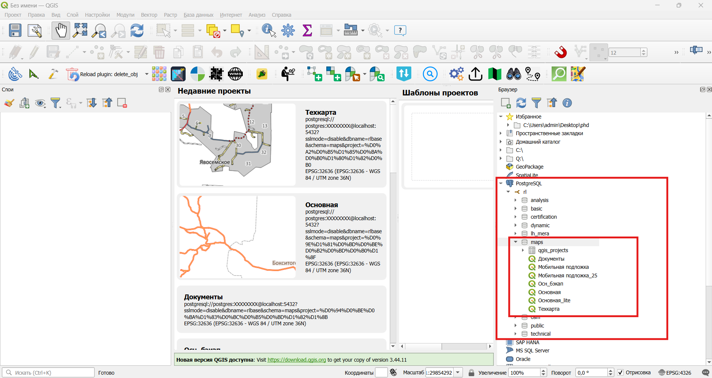The height and width of the screenshot is (378, 712).
Task: Select the Pan Map hand tool
Action: (61, 30)
